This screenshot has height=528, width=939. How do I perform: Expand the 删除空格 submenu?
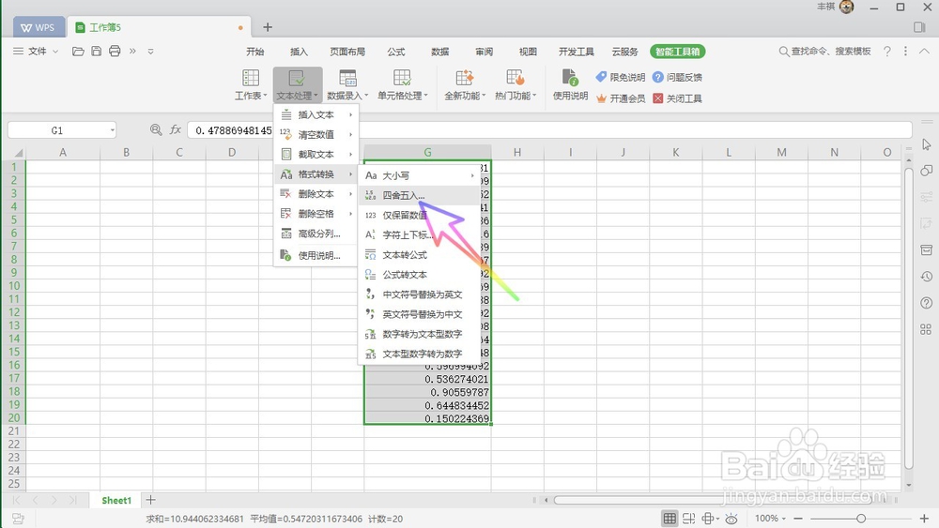click(316, 214)
